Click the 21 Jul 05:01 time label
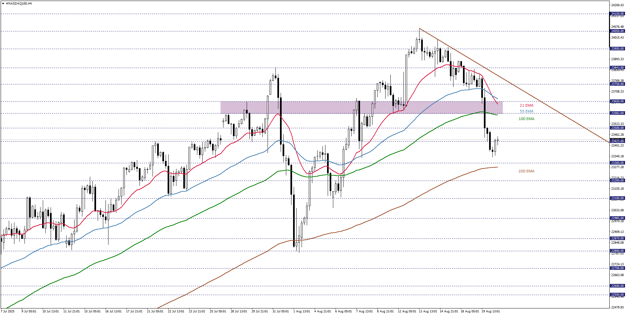The image size is (626, 315). tap(155, 311)
